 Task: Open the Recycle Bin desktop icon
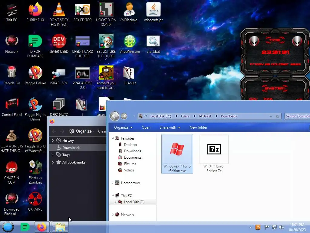coord(12,76)
